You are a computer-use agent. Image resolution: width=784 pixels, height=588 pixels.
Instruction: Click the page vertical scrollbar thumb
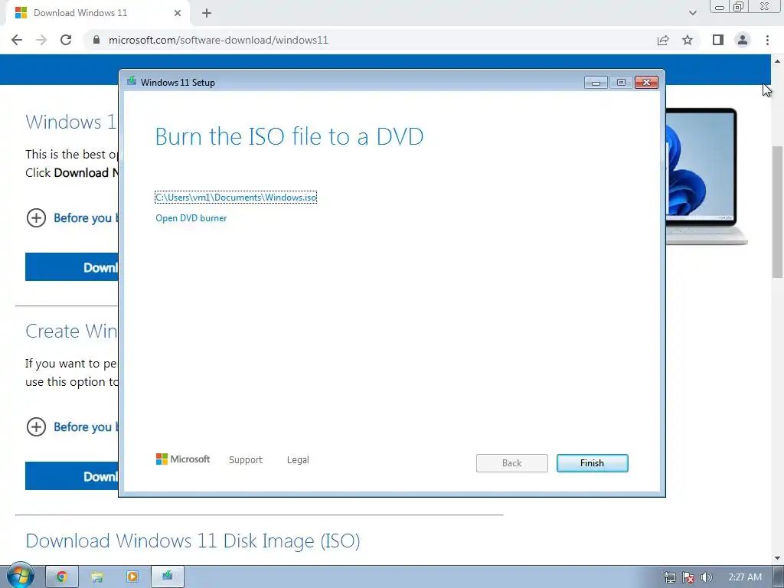pyautogui.click(x=777, y=211)
